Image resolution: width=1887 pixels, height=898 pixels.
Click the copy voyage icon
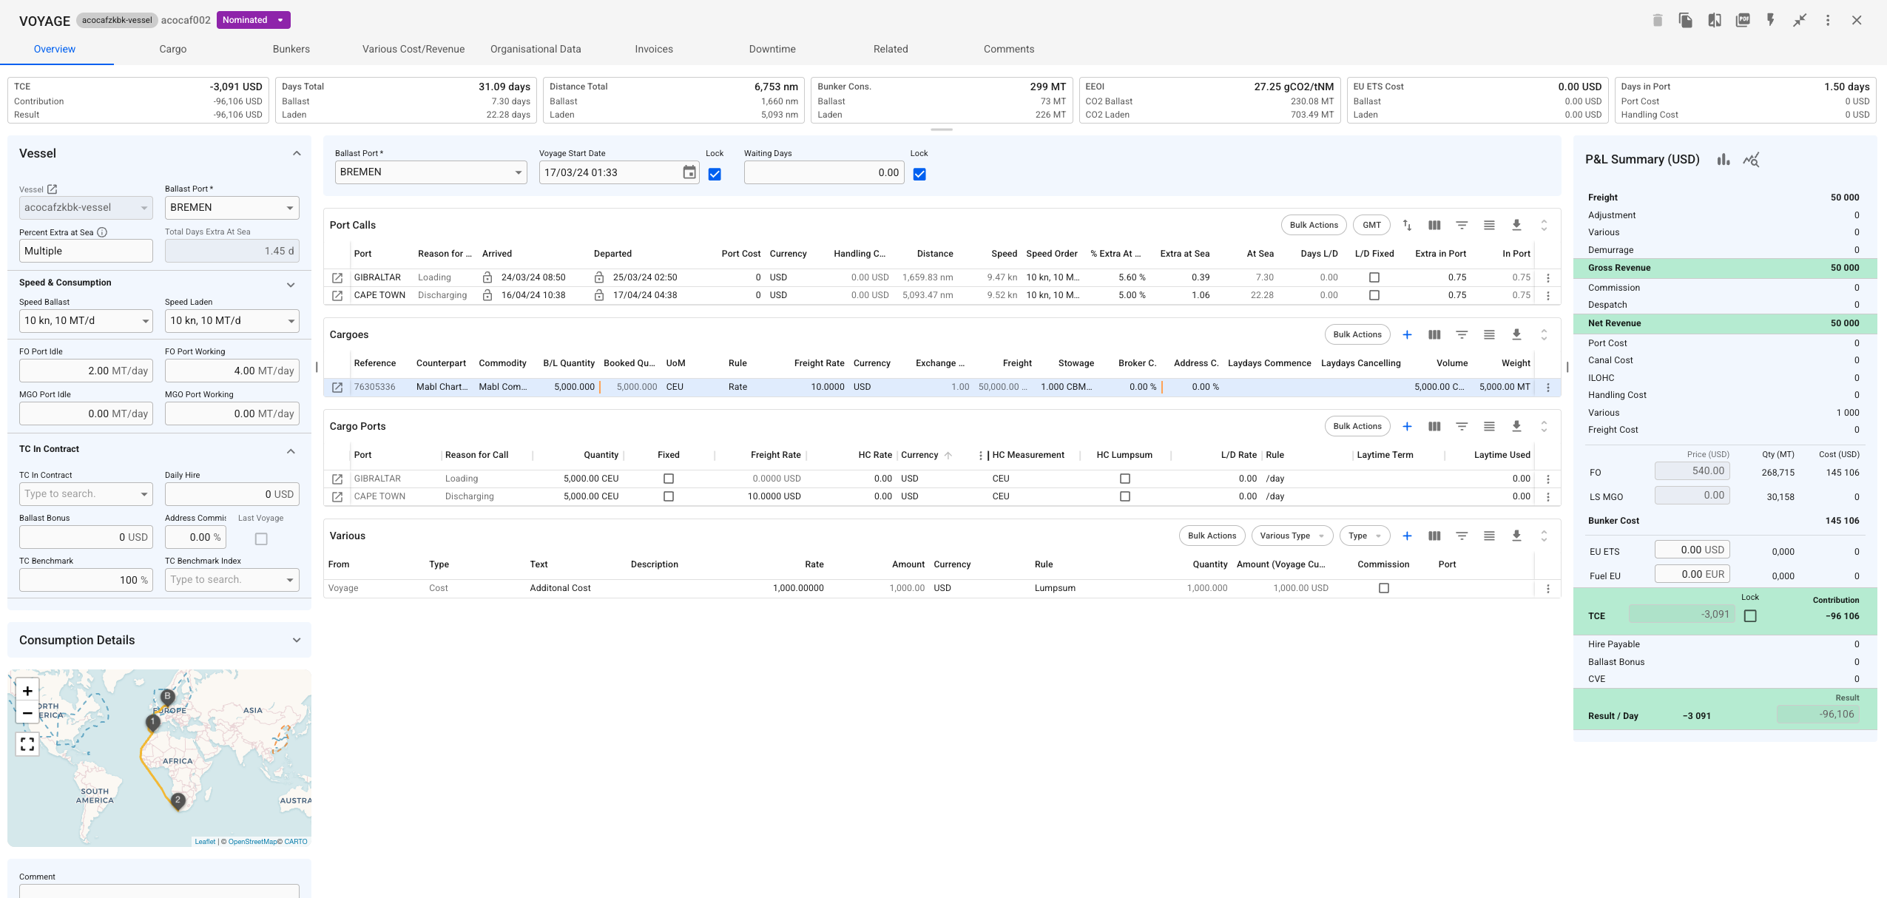click(x=1686, y=20)
